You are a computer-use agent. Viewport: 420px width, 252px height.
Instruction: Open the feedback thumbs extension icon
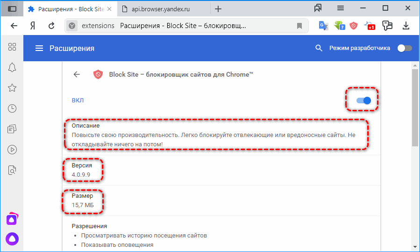387,26
